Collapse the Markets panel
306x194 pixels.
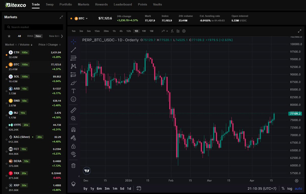[61, 17]
